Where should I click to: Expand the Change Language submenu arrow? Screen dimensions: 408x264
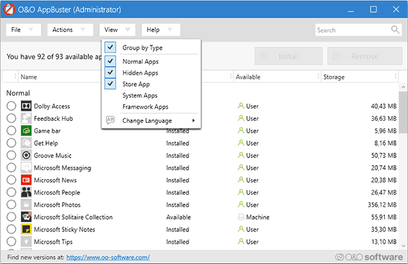[x=193, y=120]
